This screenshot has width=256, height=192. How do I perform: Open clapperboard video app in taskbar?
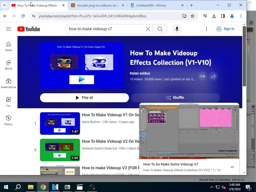coord(80,187)
